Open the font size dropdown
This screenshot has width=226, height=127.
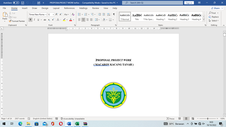click(x=53, y=15)
